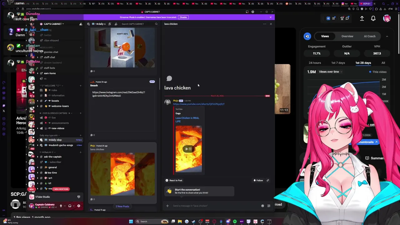400x225 pixels.
Task: Click the Search CAP'S CABINET field
Action: coord(139,24)
